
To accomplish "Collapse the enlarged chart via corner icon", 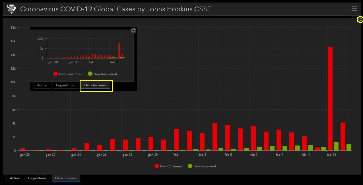I will tap(360, 19).
